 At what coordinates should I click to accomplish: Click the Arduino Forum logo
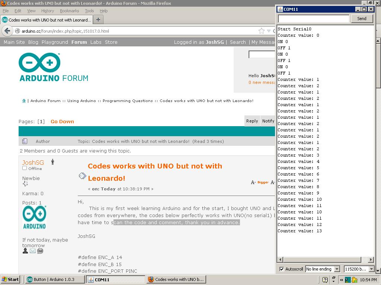(53, 67)
